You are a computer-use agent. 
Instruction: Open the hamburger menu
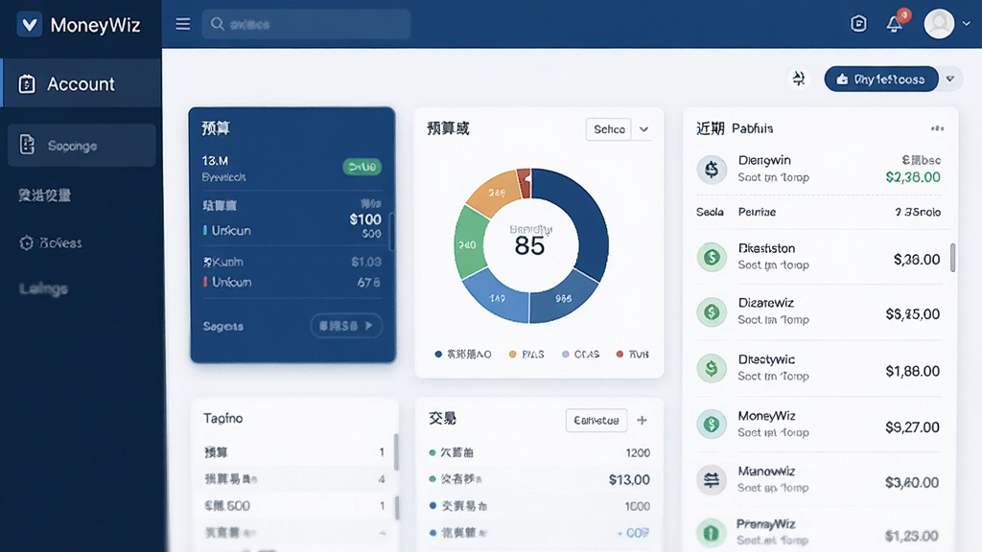pyautogui.click(x=183, y=24)
